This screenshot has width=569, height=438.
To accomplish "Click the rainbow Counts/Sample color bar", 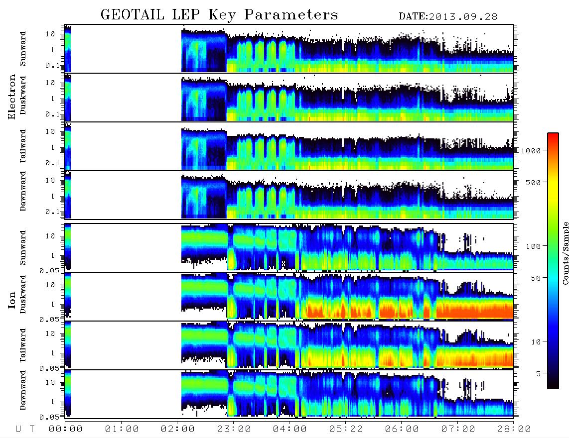I will [553, 261].
